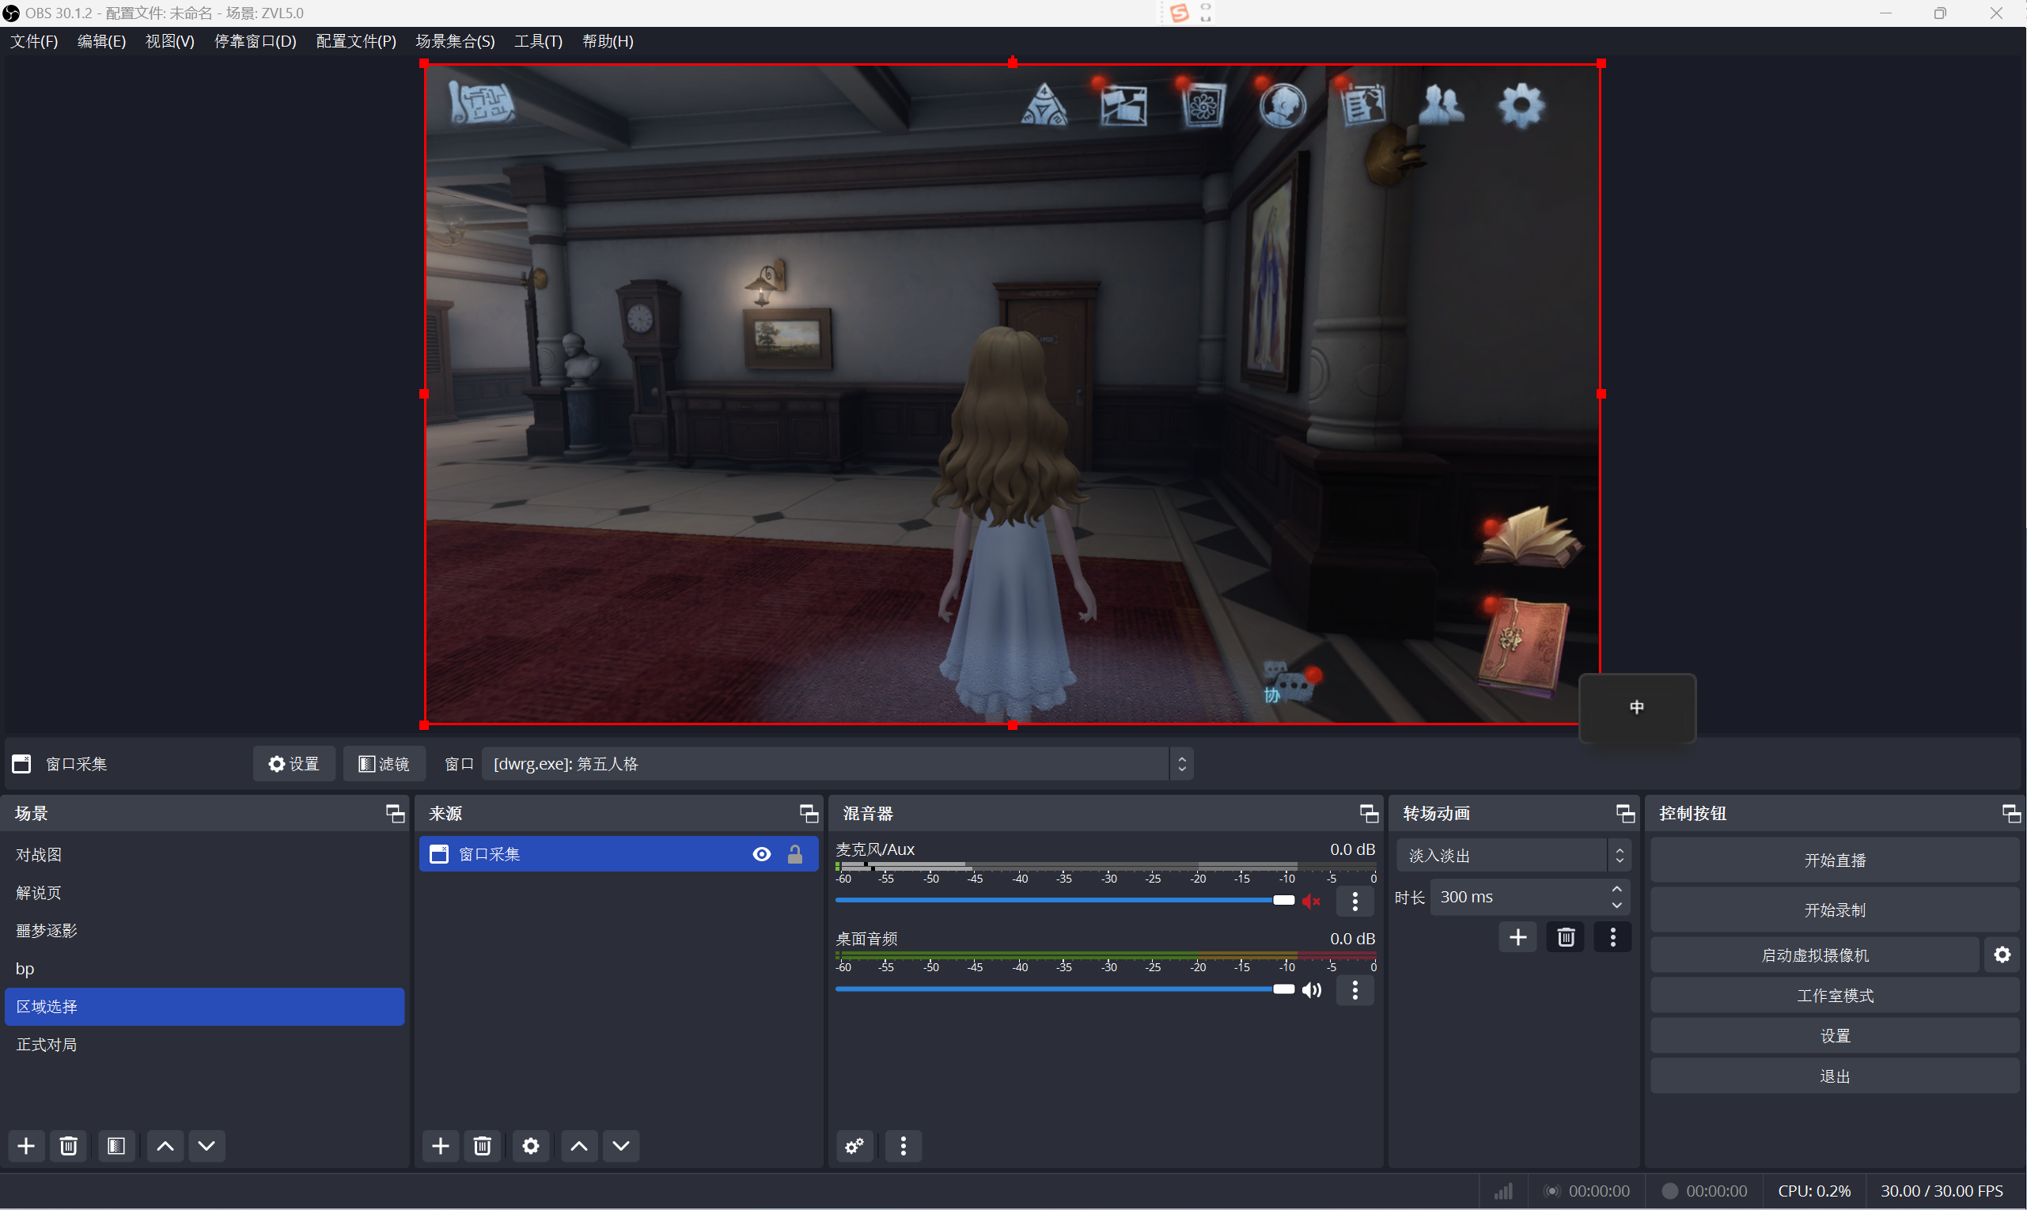Remove selected source with trash icon
Image resolution: width=2027 pixels, height=1210 pixels.
[x=483, y=1146]
